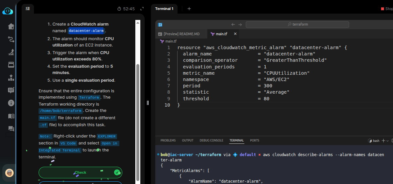
Task: Open learning paths route icon
Action: pyautogui.click(x=11, y=39)
